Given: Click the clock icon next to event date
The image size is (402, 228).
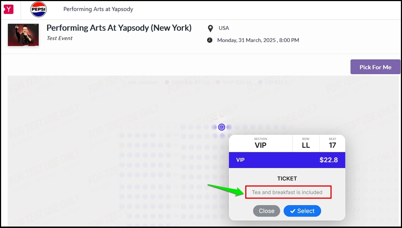Looking at the screenshot, I should tap(210, 40).
